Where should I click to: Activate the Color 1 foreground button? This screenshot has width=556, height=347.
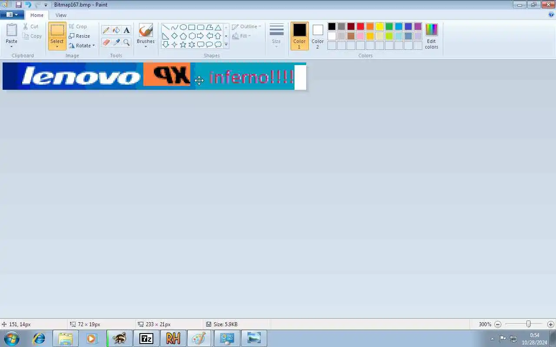coord(299,36)
